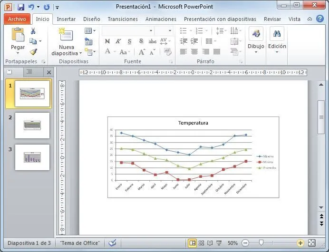Close the slides pane with X
The height and width of the screenshot is (252, 329).
tap(49, 72)
